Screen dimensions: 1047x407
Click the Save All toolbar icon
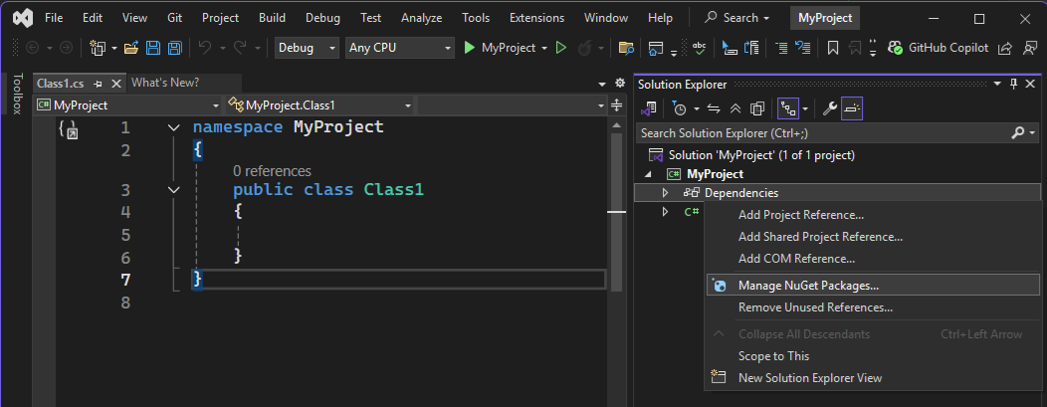click(174, 48)
